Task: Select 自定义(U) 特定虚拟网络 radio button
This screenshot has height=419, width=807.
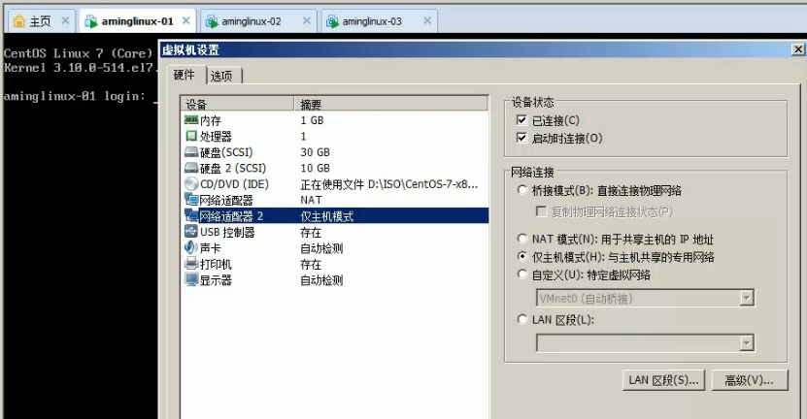Action: 521,274
